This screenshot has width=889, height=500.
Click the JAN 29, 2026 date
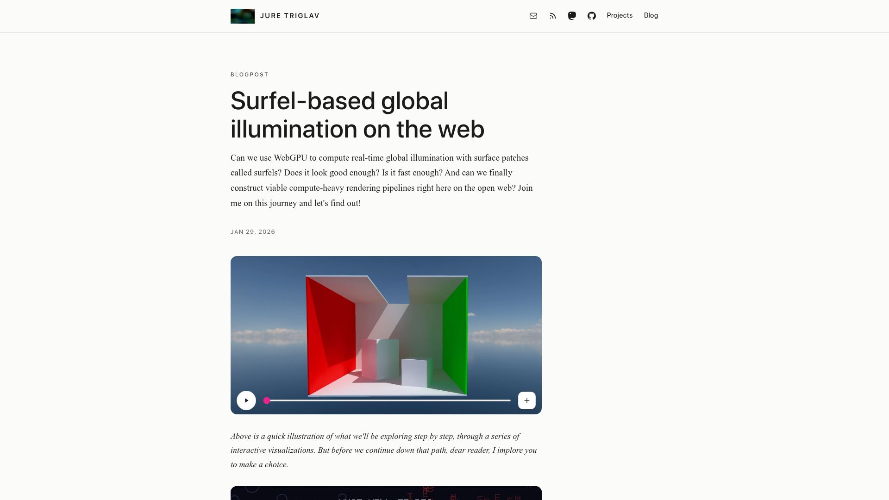click(x=253, y=232)
